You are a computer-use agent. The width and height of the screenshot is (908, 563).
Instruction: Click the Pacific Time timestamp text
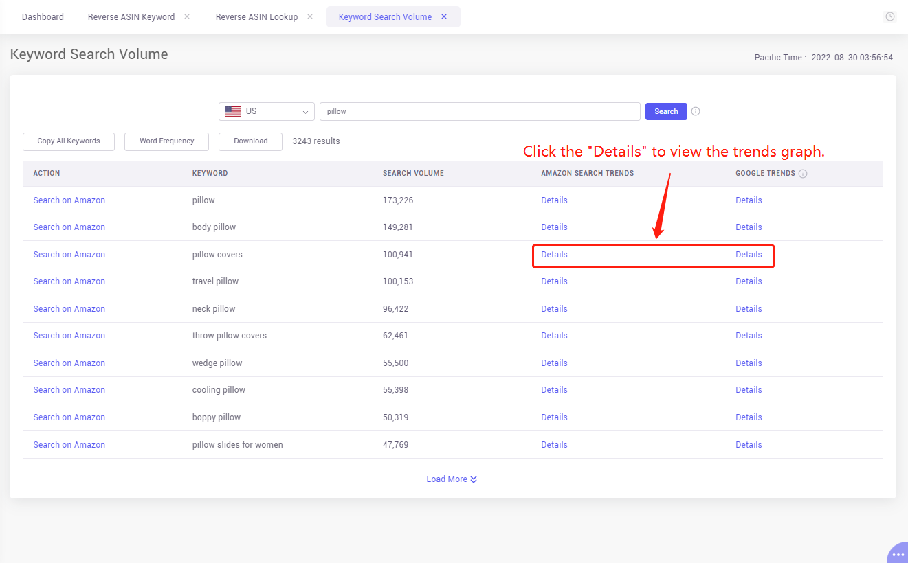823,58
